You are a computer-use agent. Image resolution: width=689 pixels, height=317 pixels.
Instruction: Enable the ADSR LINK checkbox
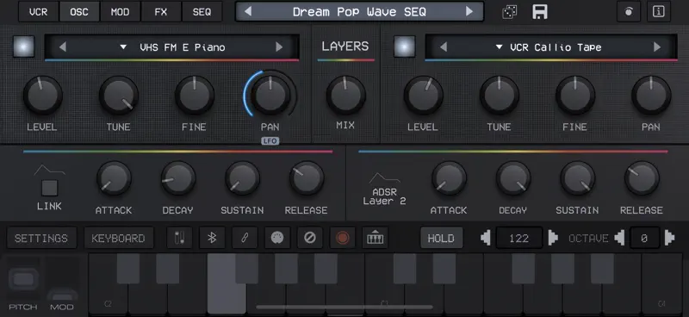coord(50,188)
